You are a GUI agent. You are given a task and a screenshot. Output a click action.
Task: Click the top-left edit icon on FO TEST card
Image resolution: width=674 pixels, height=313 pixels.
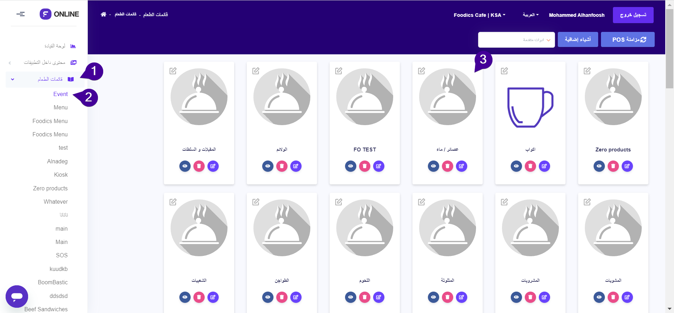339,71
